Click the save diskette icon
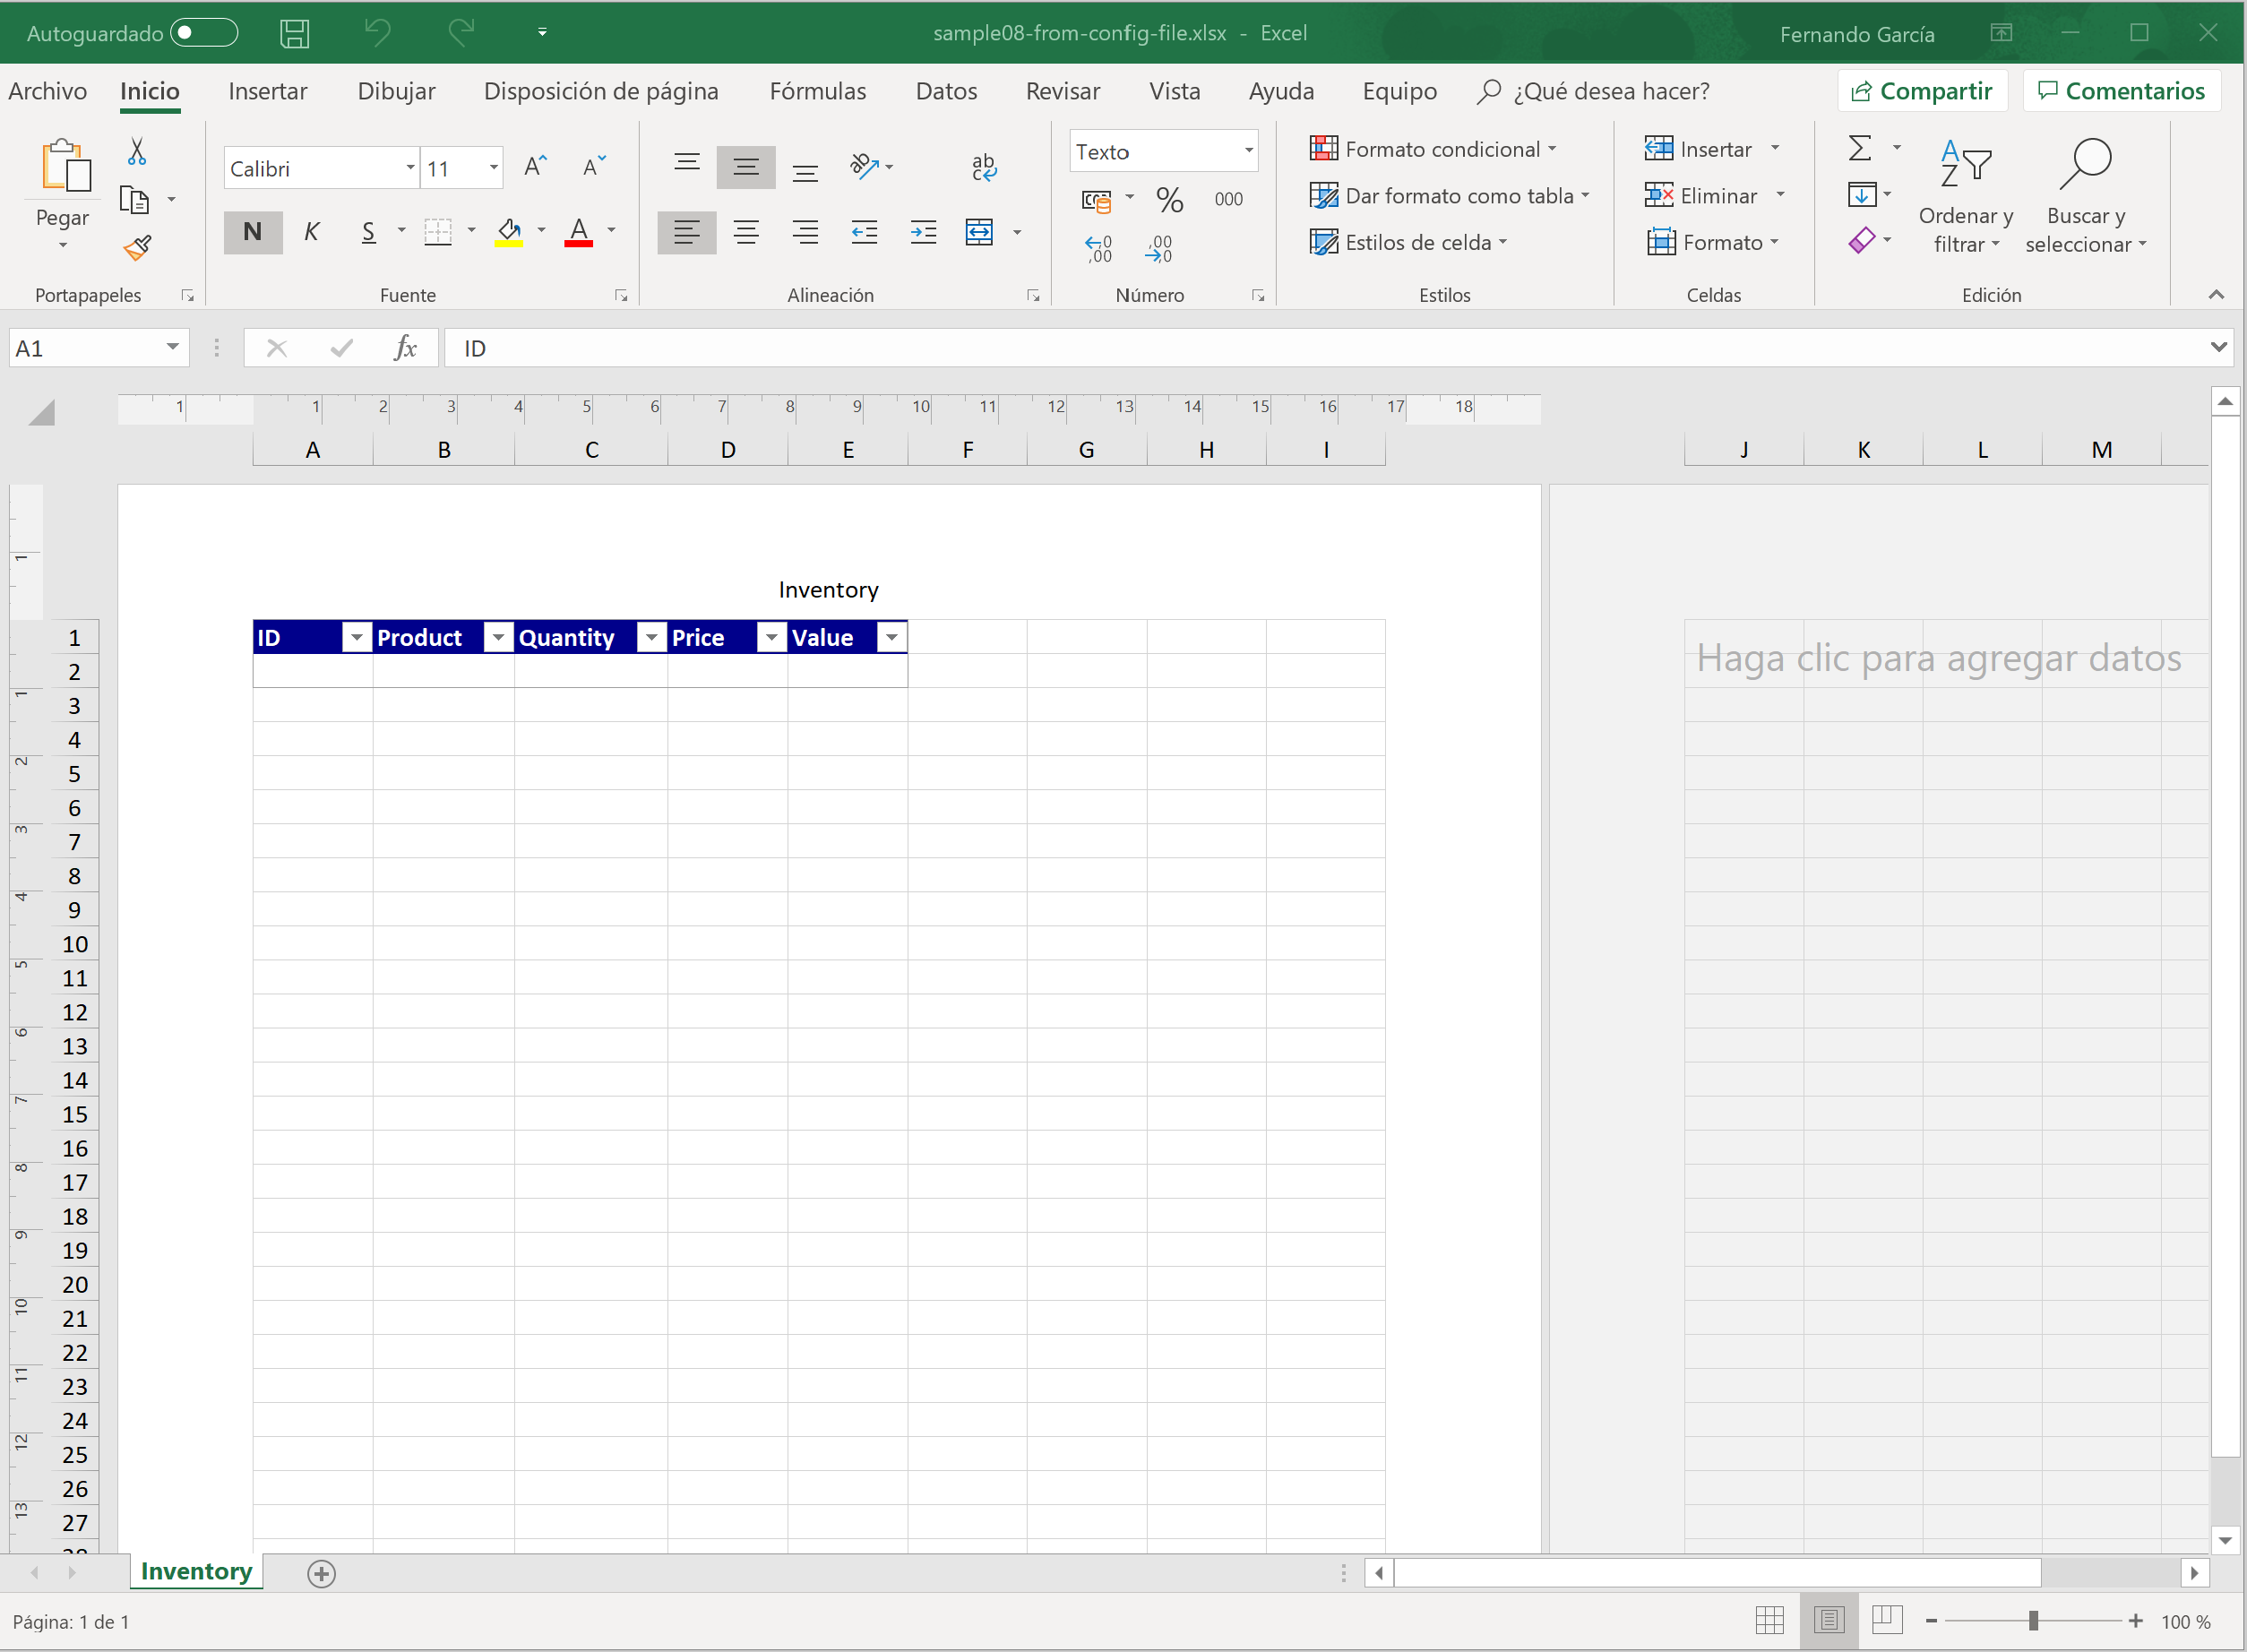The image size is (2247, 1652). [294, 33]
